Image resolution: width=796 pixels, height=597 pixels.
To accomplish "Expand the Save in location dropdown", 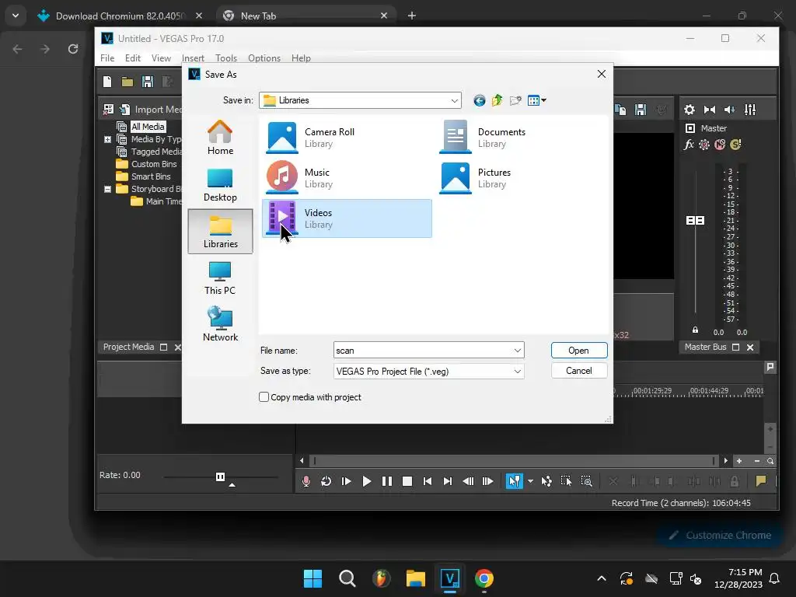I will (454, 100).
